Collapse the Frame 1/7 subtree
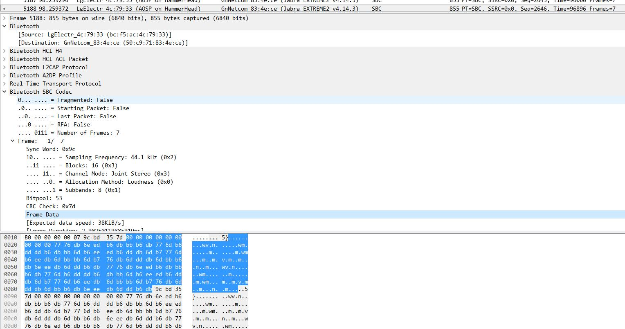The height and width of the screenshot is (329, 625). (13, 141)
